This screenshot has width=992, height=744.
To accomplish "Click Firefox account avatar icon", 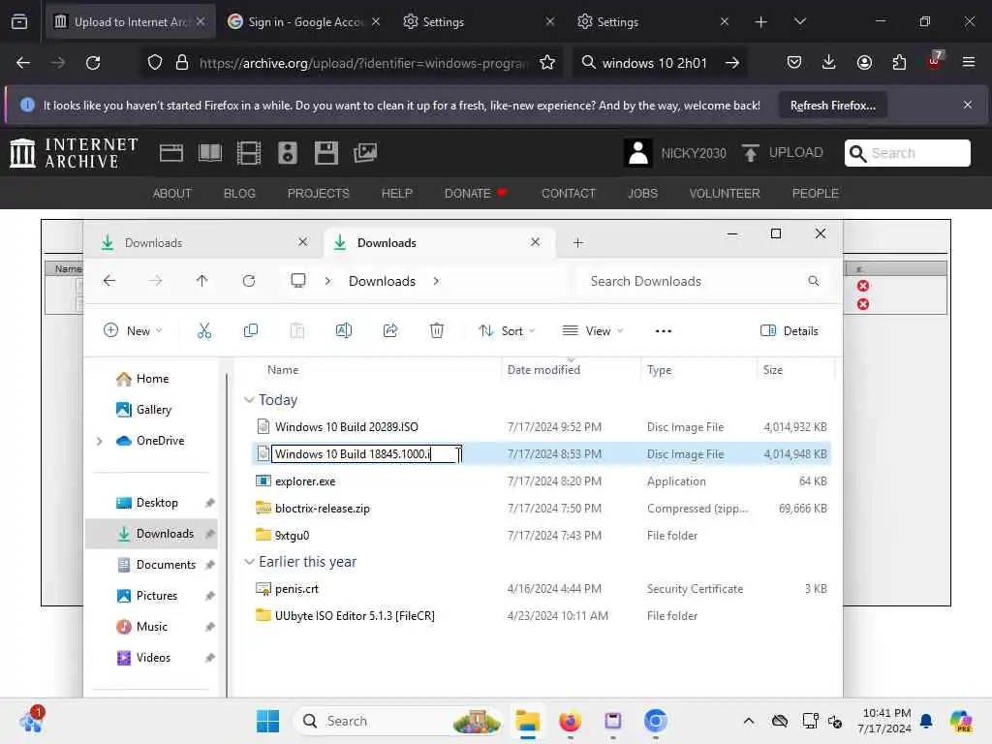I will coord(864,62).
